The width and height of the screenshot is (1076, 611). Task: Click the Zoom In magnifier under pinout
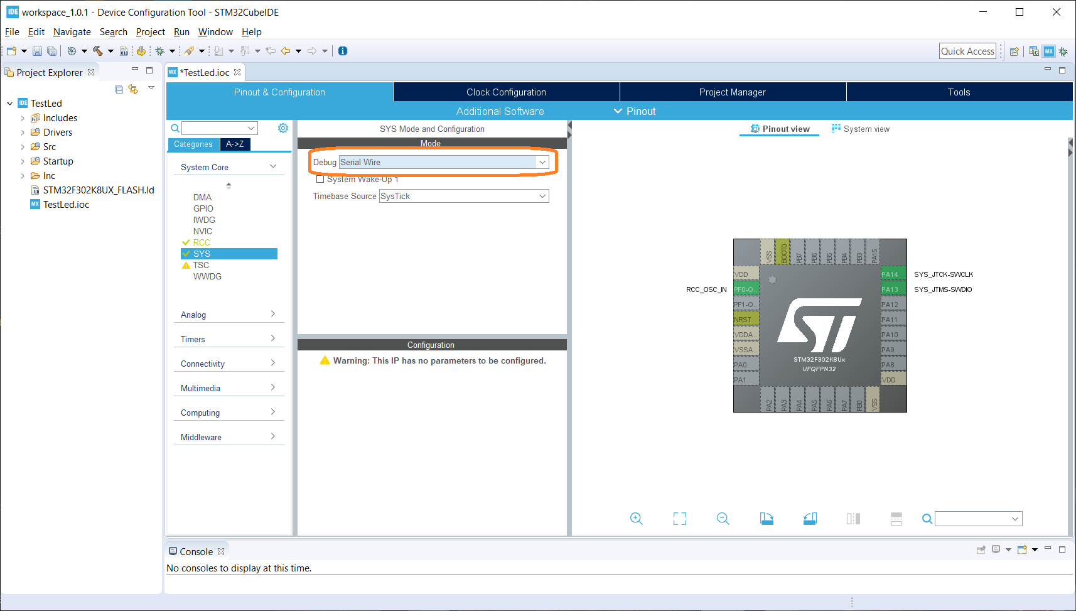637,519
